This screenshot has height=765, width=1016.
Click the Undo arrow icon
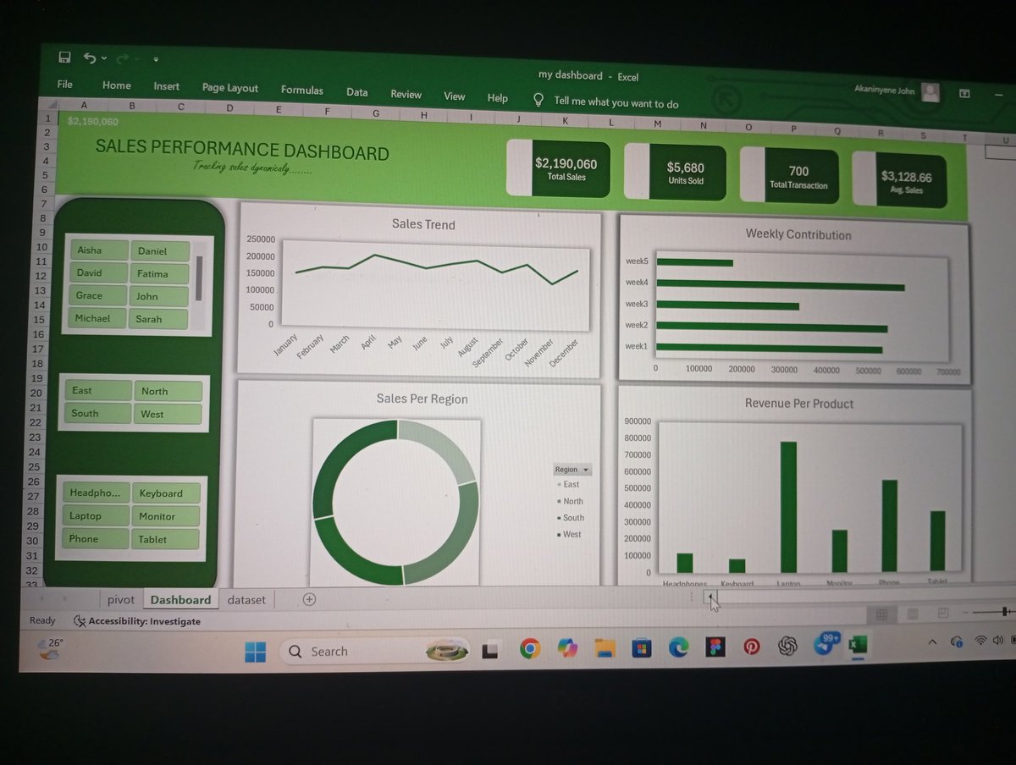[89, 58]
